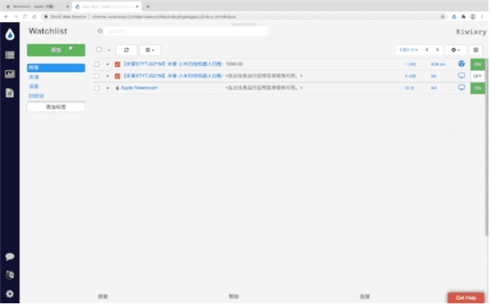Open the gear settings dropdown in toolbar
The width and height of the screenshot is (490, 304).
tap(456, 50)
